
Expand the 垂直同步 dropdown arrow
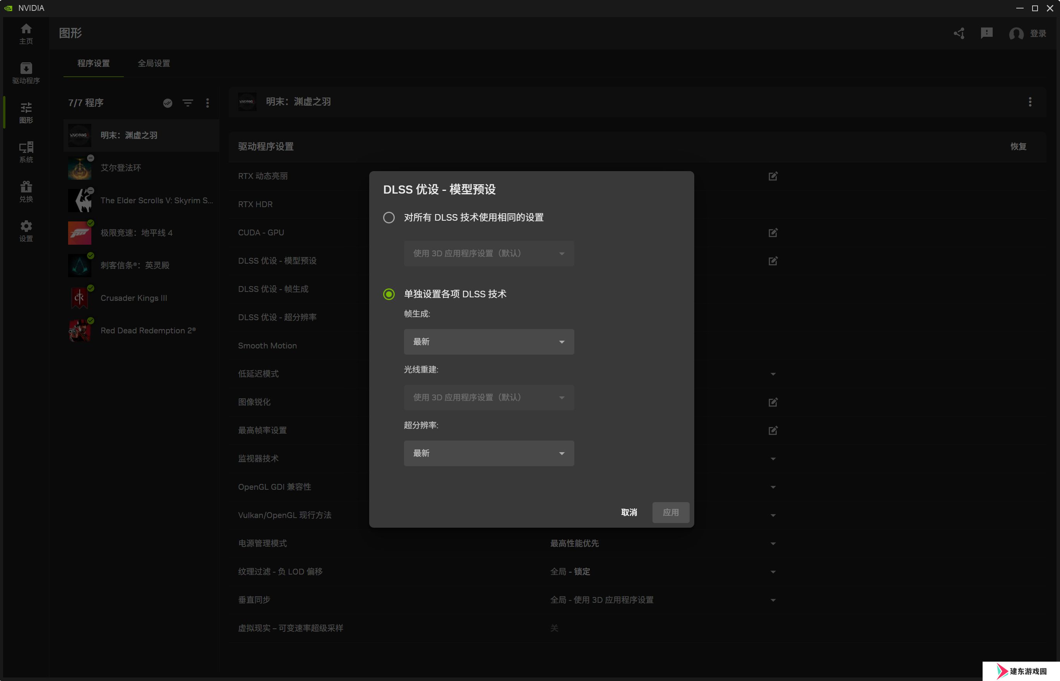point(773,600)
